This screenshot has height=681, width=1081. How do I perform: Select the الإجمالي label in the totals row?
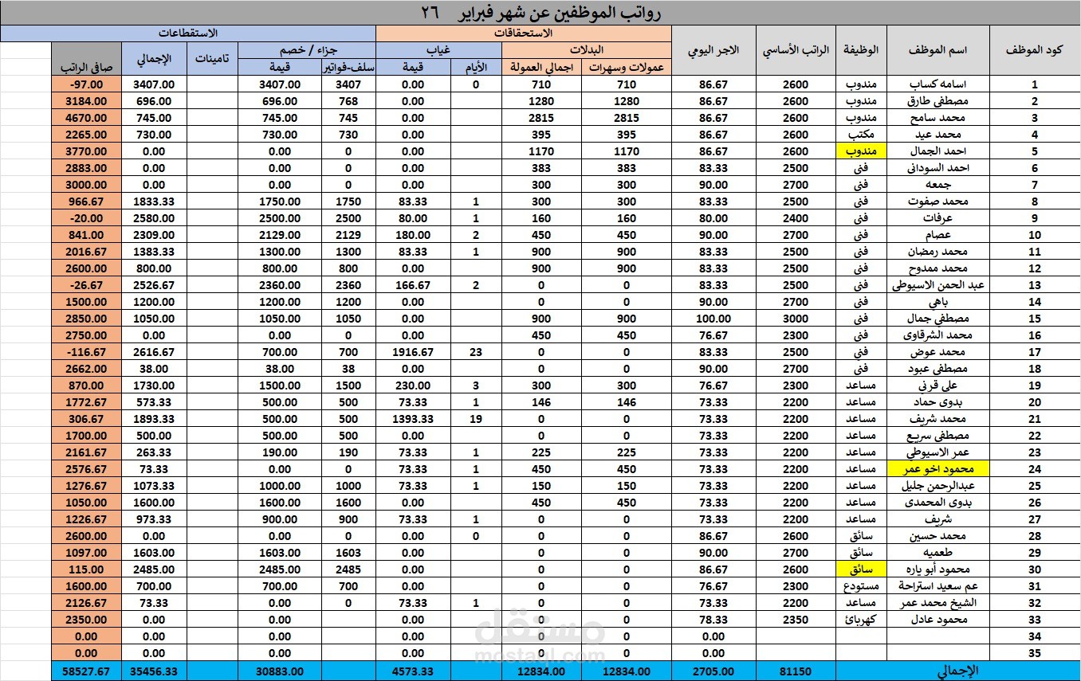[957, 671]
